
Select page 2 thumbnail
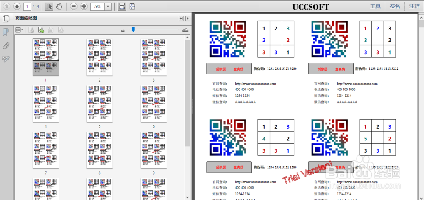[100, 57]
